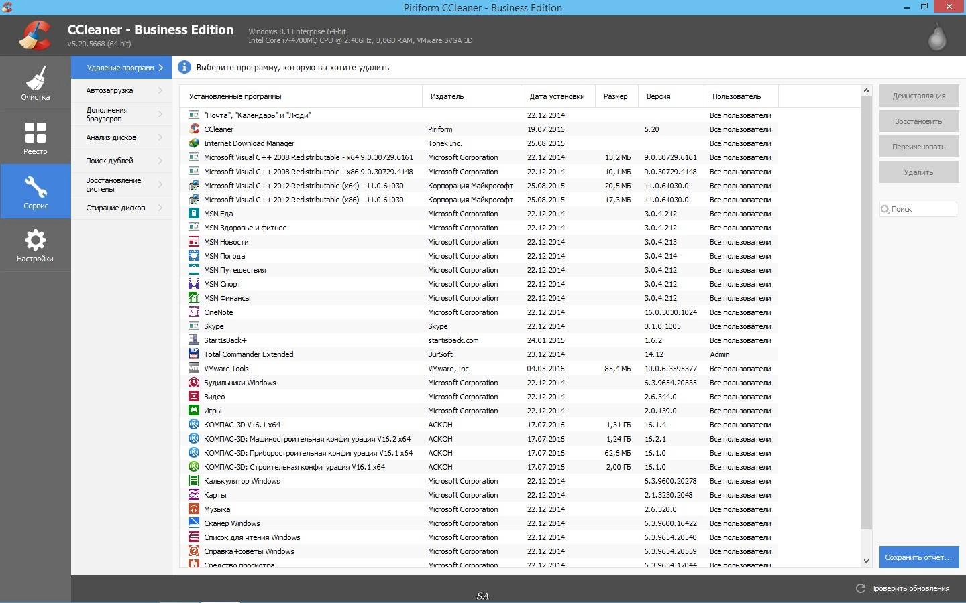Viewport: 966px width, 603px height.
Task: Click the list scrollbar up arrow
Action: [x=866, y=90]
